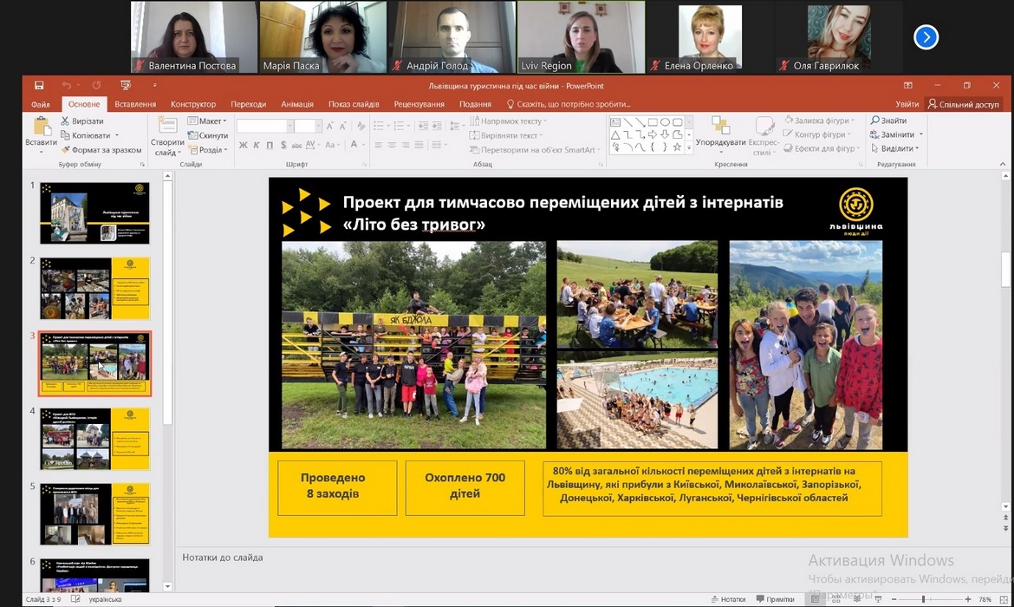Click Створити слайд new slide icon
The width and height of the screenshot is (1014, 607).
(167, 126)
